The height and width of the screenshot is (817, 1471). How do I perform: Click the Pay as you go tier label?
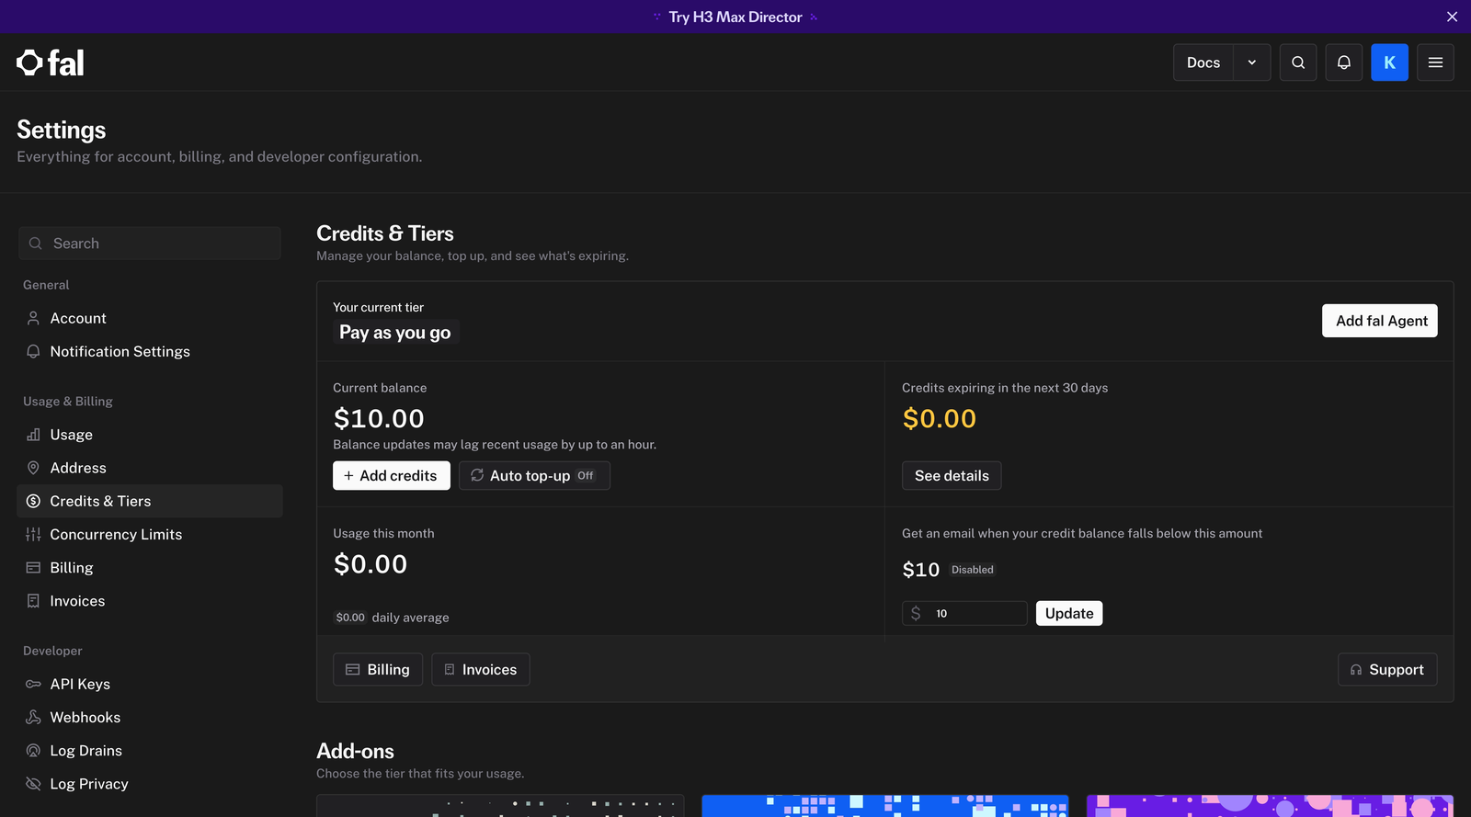pyautogui.click(x=395, y=333)
